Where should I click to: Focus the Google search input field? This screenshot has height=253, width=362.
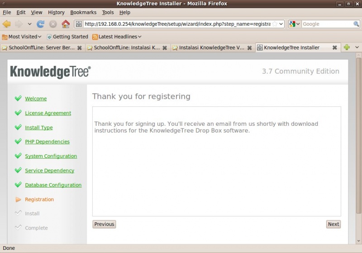(x=327, y=24)
